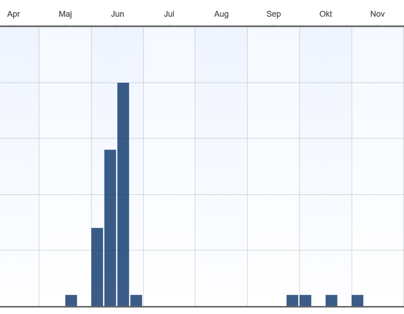Click the short bar right of the tallest bar
Viewport: 404px width, 314px height.
[136, 300]
